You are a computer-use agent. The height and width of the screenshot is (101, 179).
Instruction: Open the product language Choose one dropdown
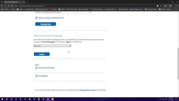(52, 46)
